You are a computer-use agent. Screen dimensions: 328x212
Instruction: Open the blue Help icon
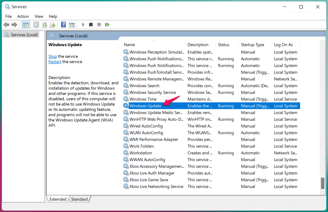coord(64,25)
